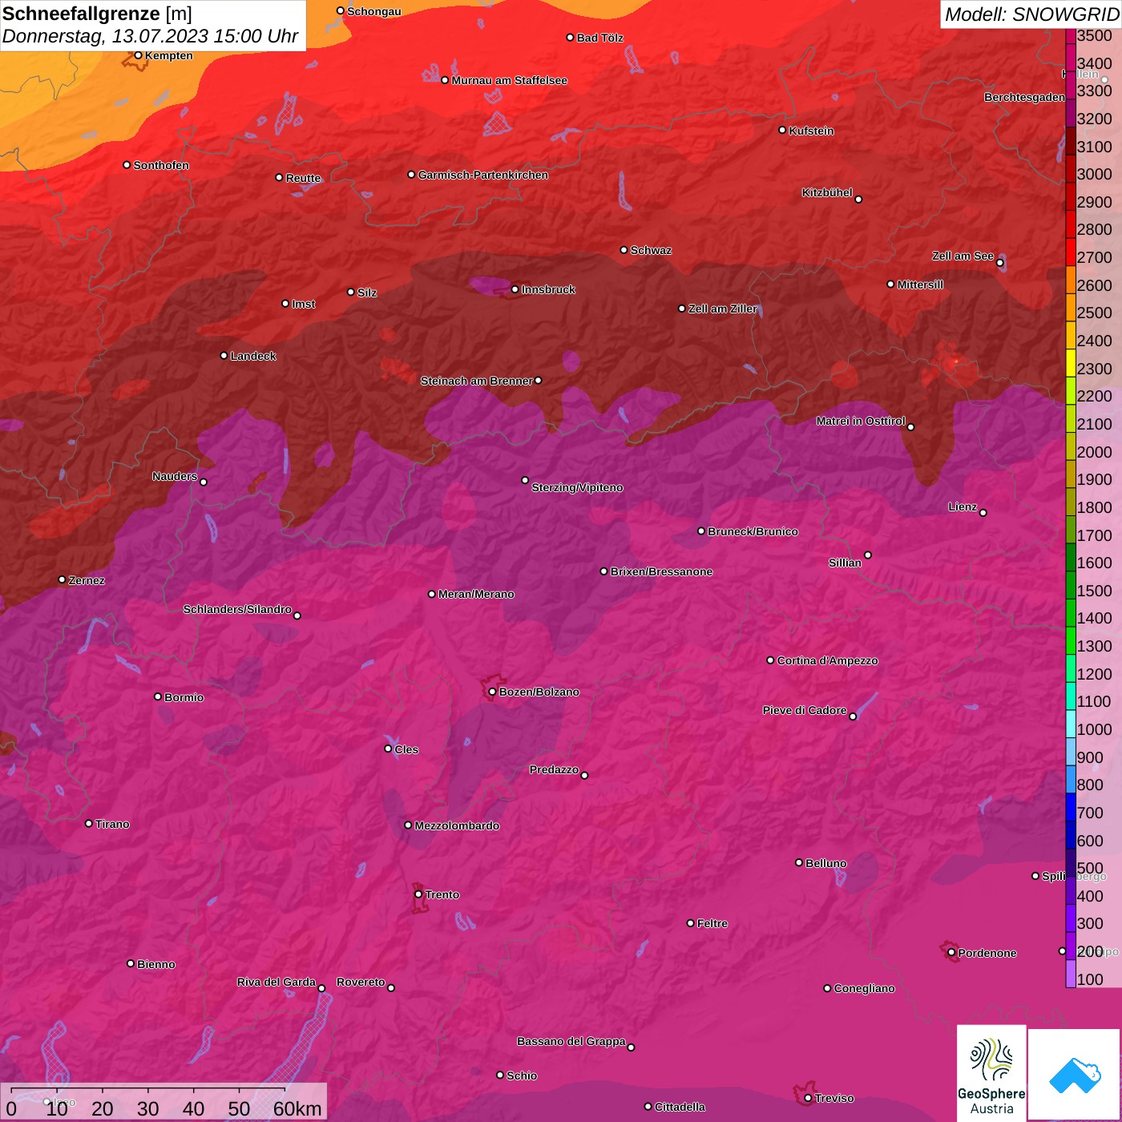Select the Sillian map label
The height and width of the screenshot is (1122, 1122).
(x=845, y=563)
